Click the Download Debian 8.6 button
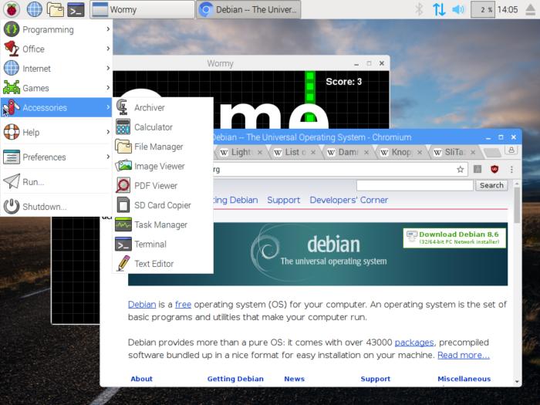The height and width of the screenshot is (405, 540). coord(454,238)
